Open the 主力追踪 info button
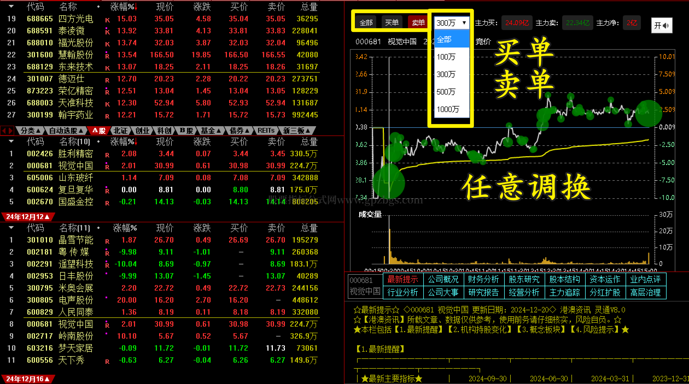The width and height of the screenshot is (689, 384). click(x=565, y=293)
